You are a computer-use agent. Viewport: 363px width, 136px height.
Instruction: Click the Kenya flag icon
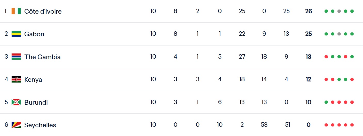(16, 79)
